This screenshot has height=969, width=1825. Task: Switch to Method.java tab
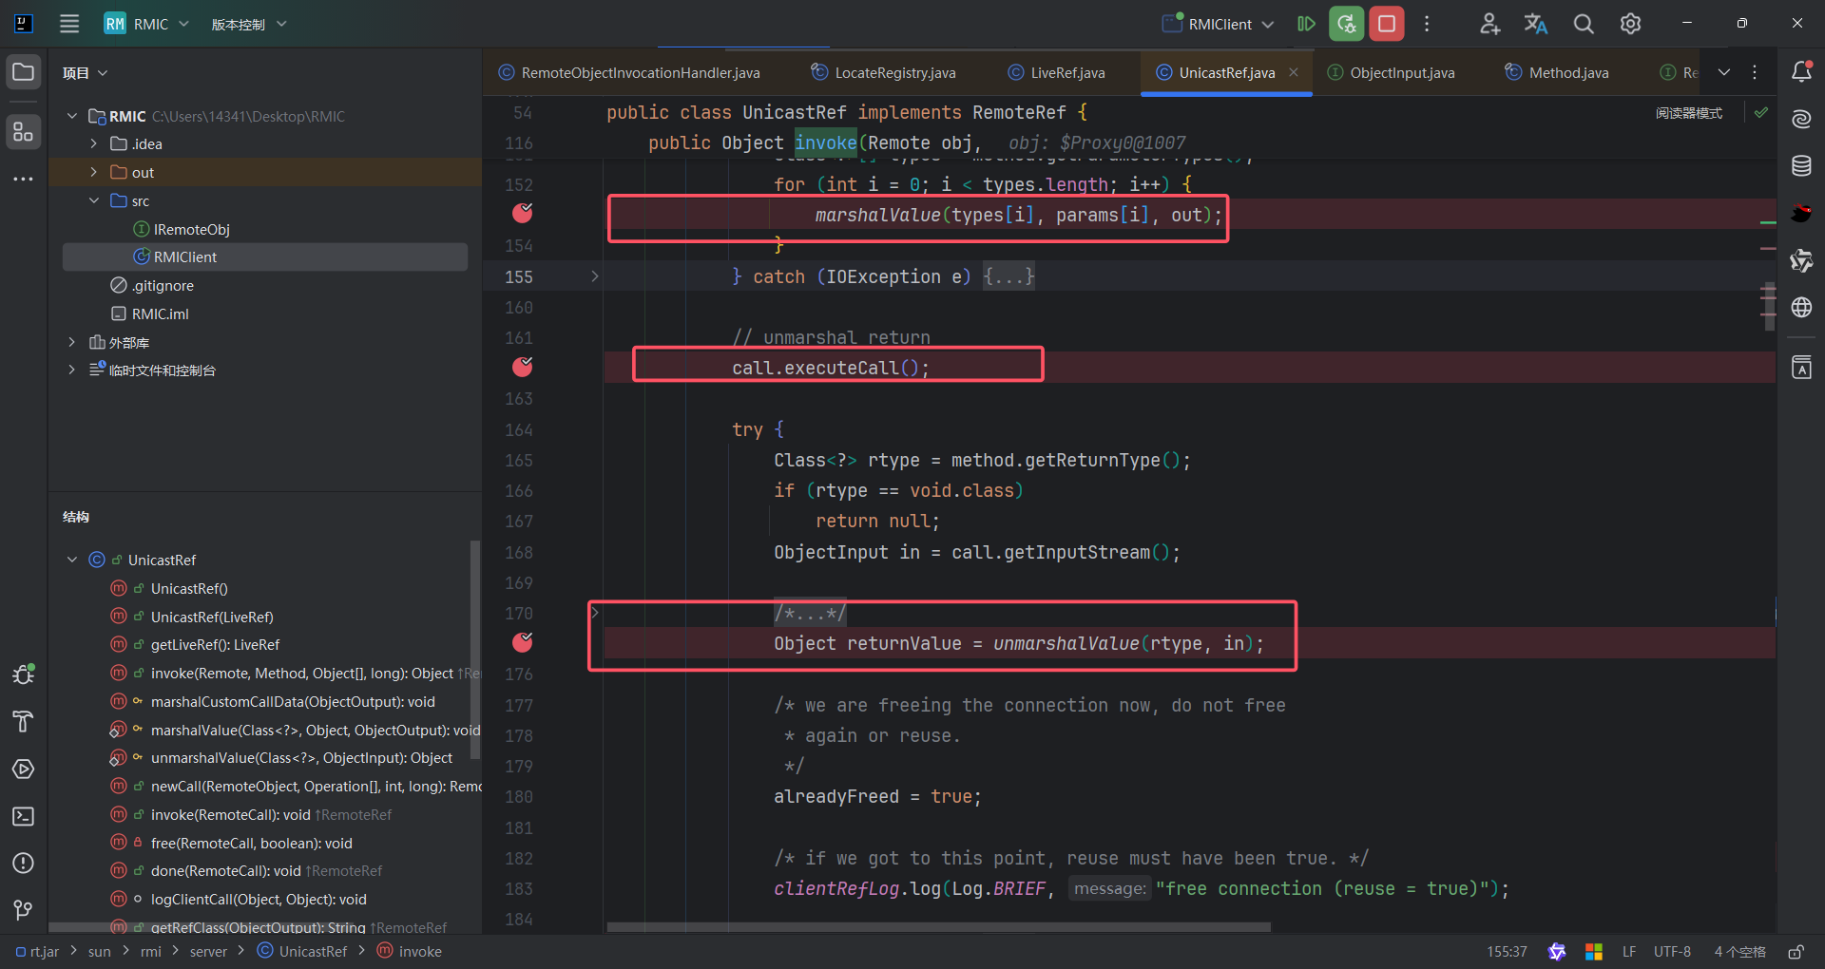tap(1557, 72)
